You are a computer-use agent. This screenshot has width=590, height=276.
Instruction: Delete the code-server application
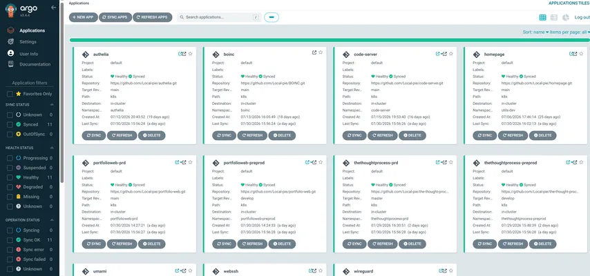click(412, 135)
